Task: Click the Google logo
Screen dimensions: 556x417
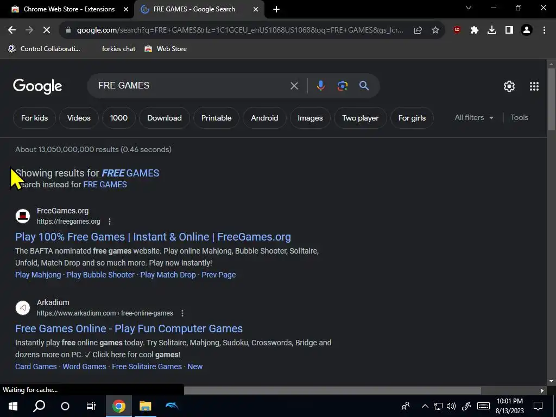Action: (37, 86)
